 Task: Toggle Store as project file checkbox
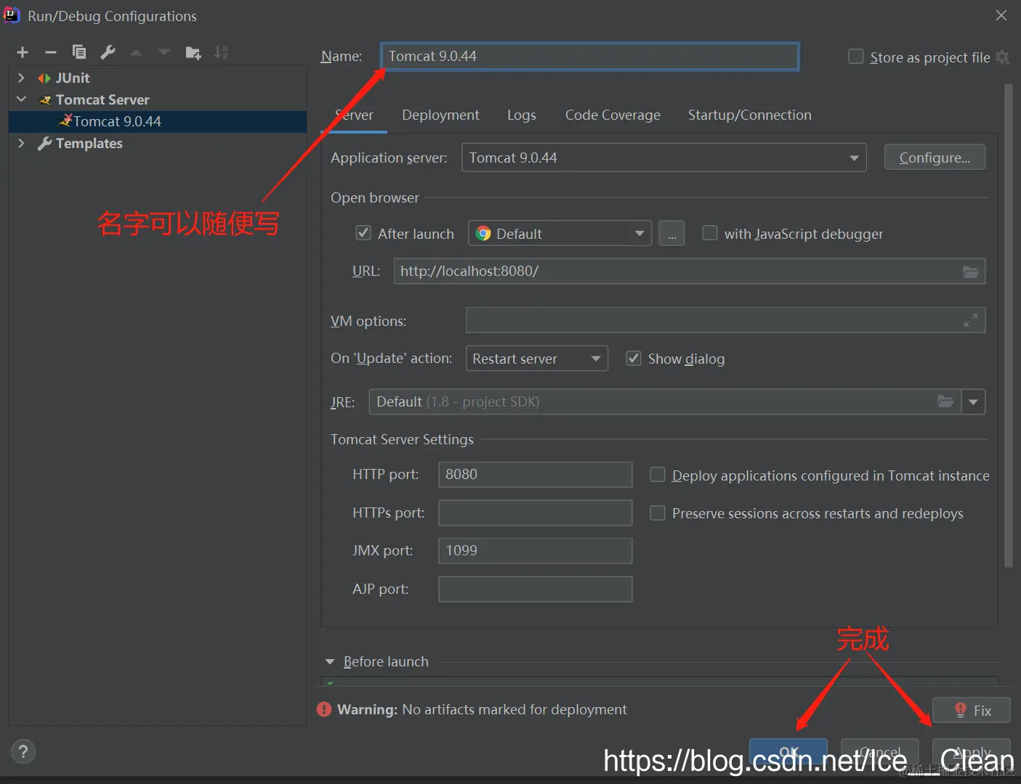point(856,57)
